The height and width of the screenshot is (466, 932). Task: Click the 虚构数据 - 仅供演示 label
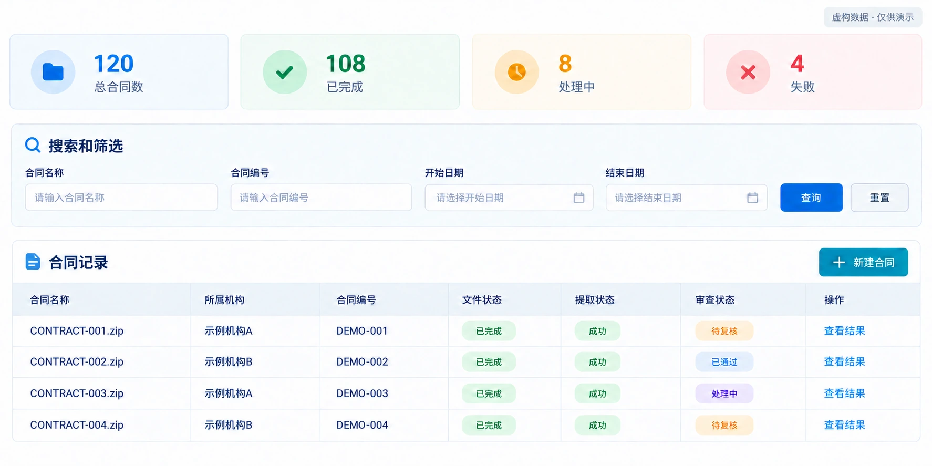pyautogui.click(x=873, y=17)
